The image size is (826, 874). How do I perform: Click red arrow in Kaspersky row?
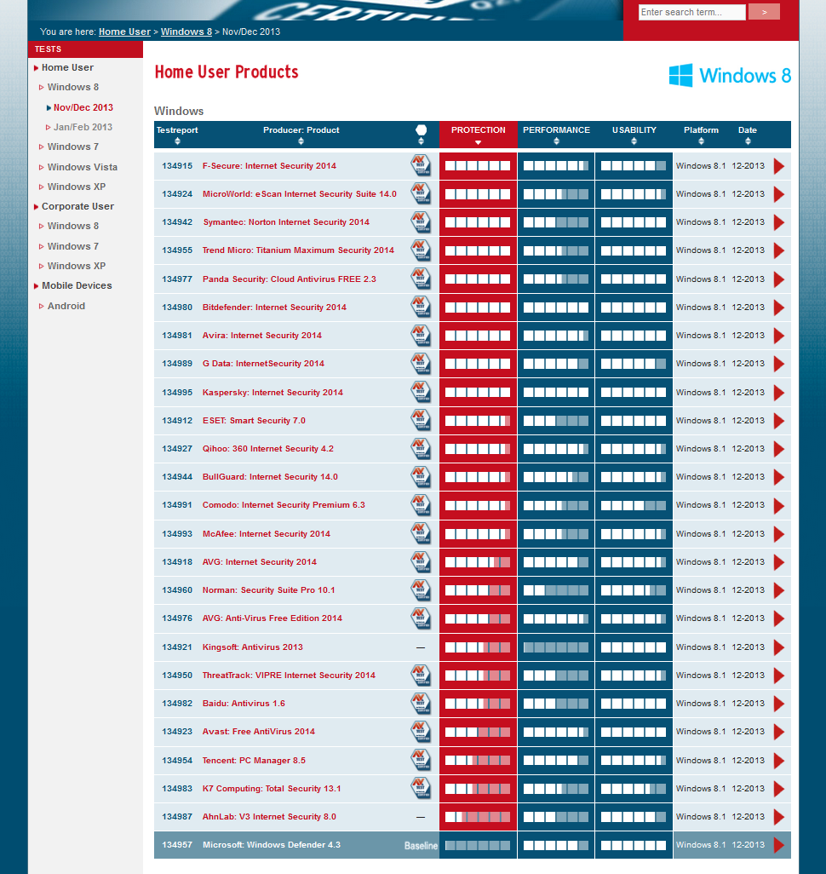click(x=778, y=393)
